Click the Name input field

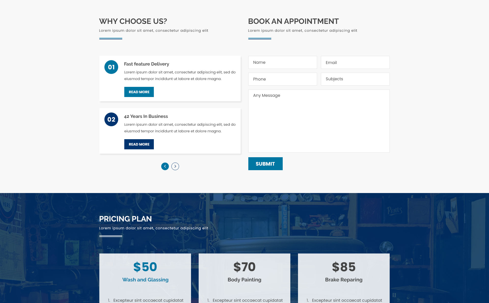(x=282, y=62)
